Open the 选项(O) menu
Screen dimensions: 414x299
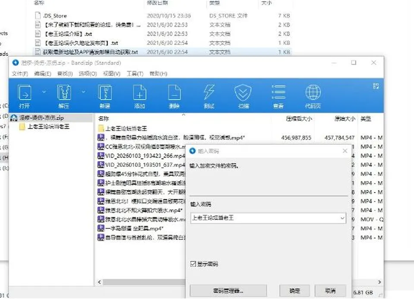coord(88,74)
